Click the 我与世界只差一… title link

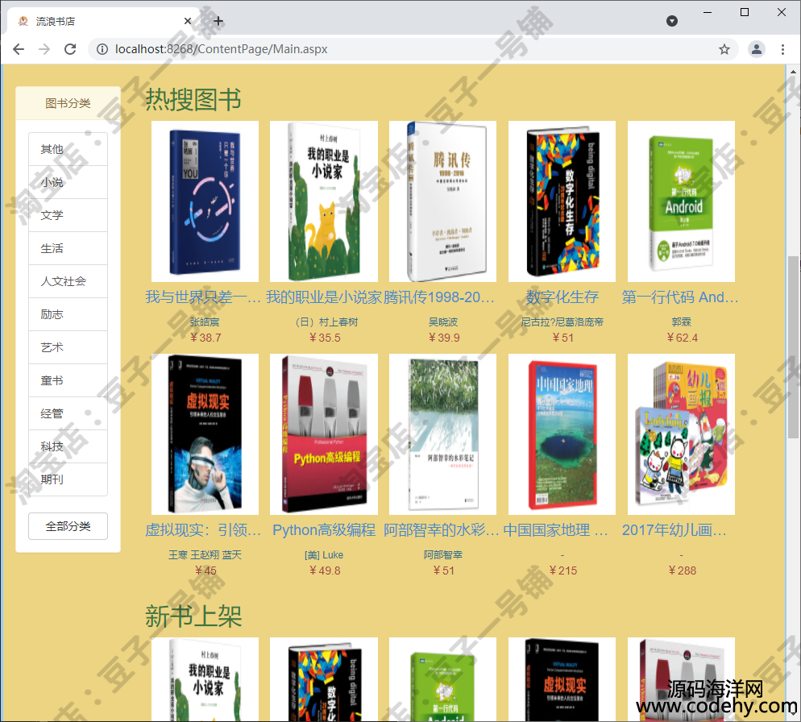203,297
